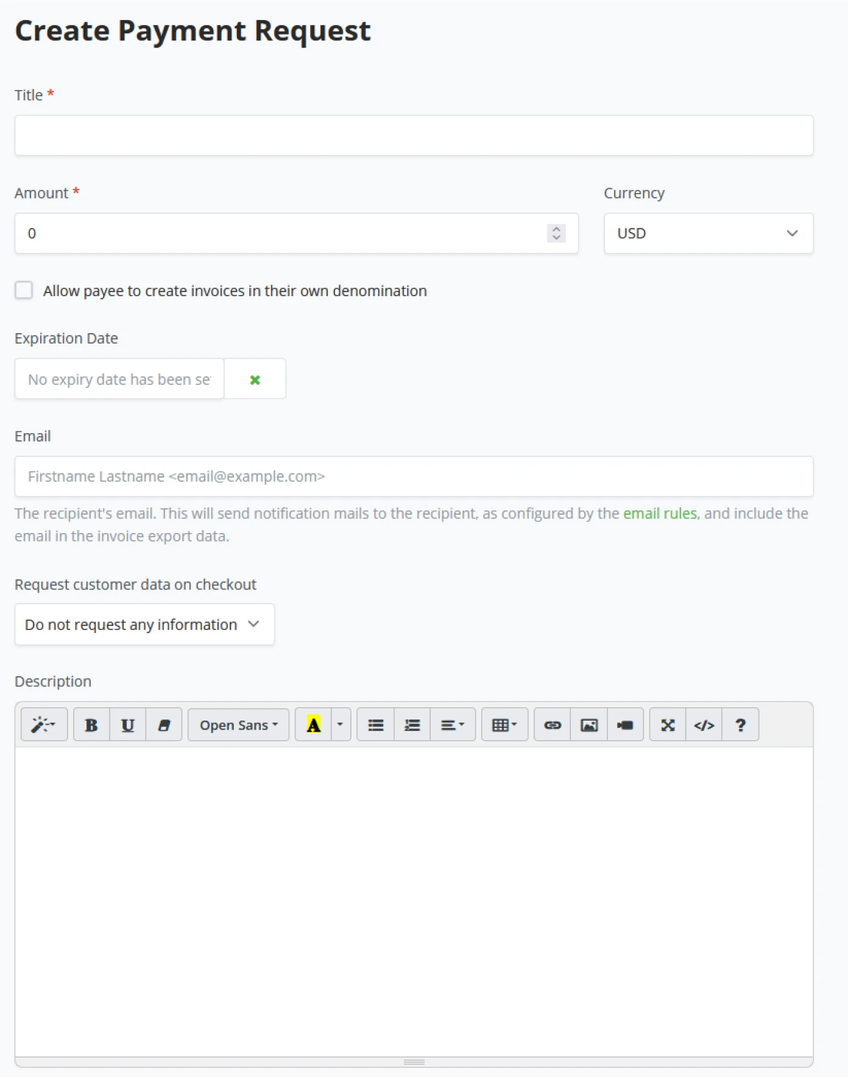
Task: Apply the yellow highlight text color
Action: click(314, 725)
